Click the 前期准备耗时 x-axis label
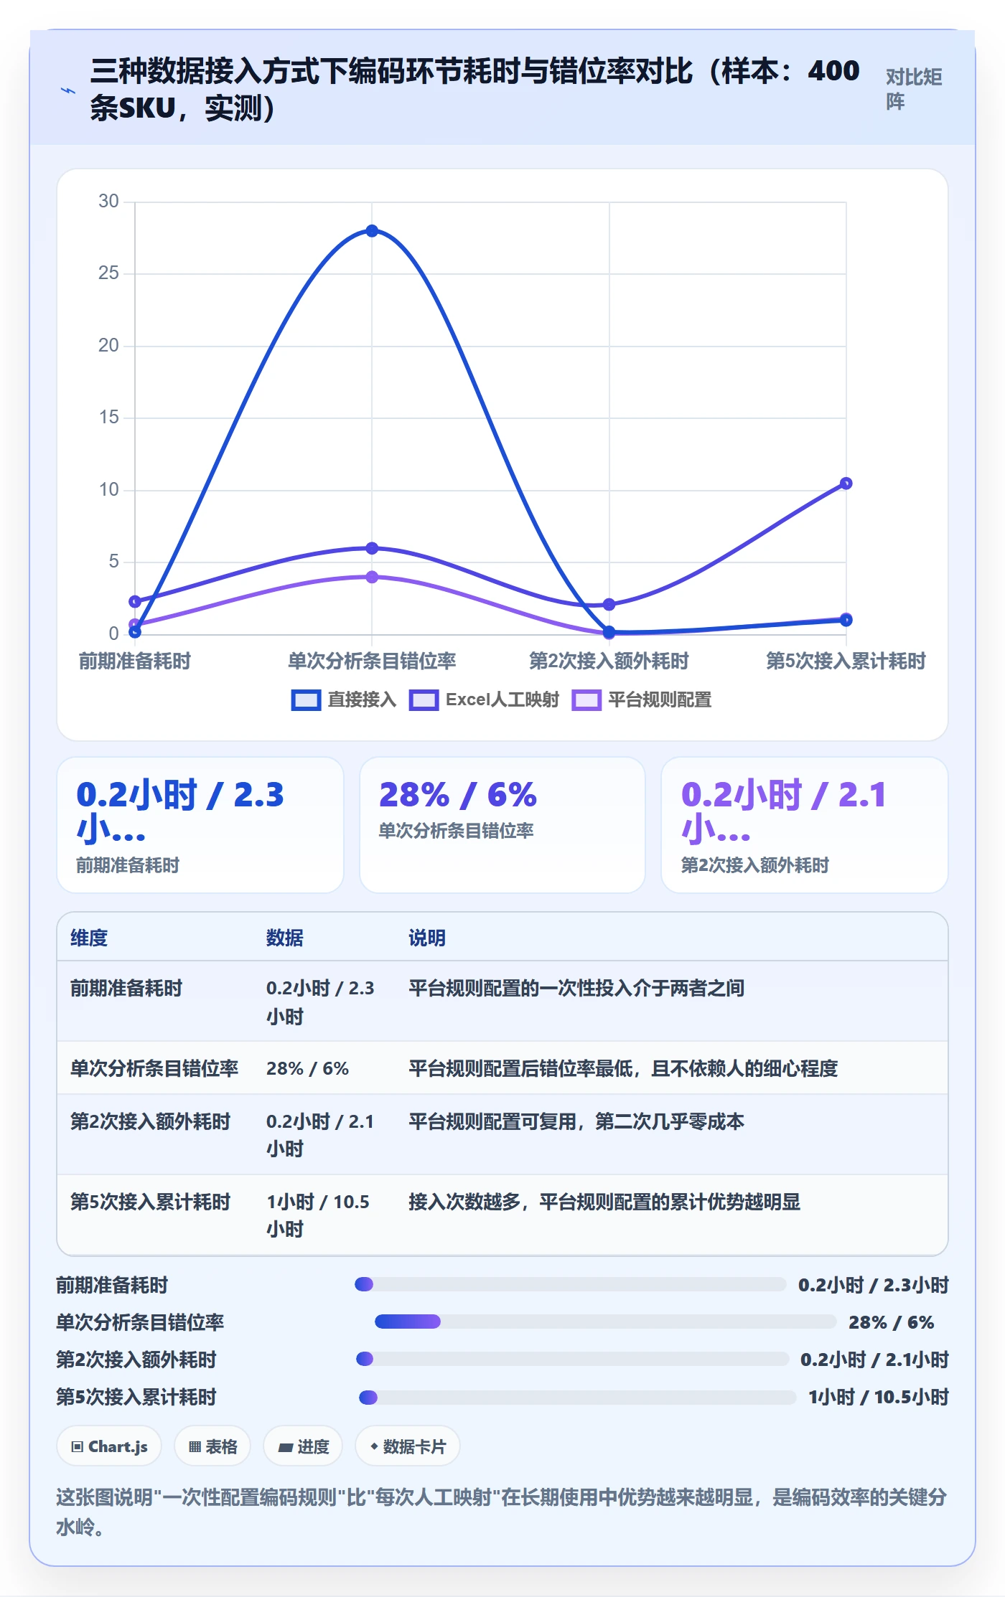Viewport: 1005px width, 1597px height. (135, 661)
